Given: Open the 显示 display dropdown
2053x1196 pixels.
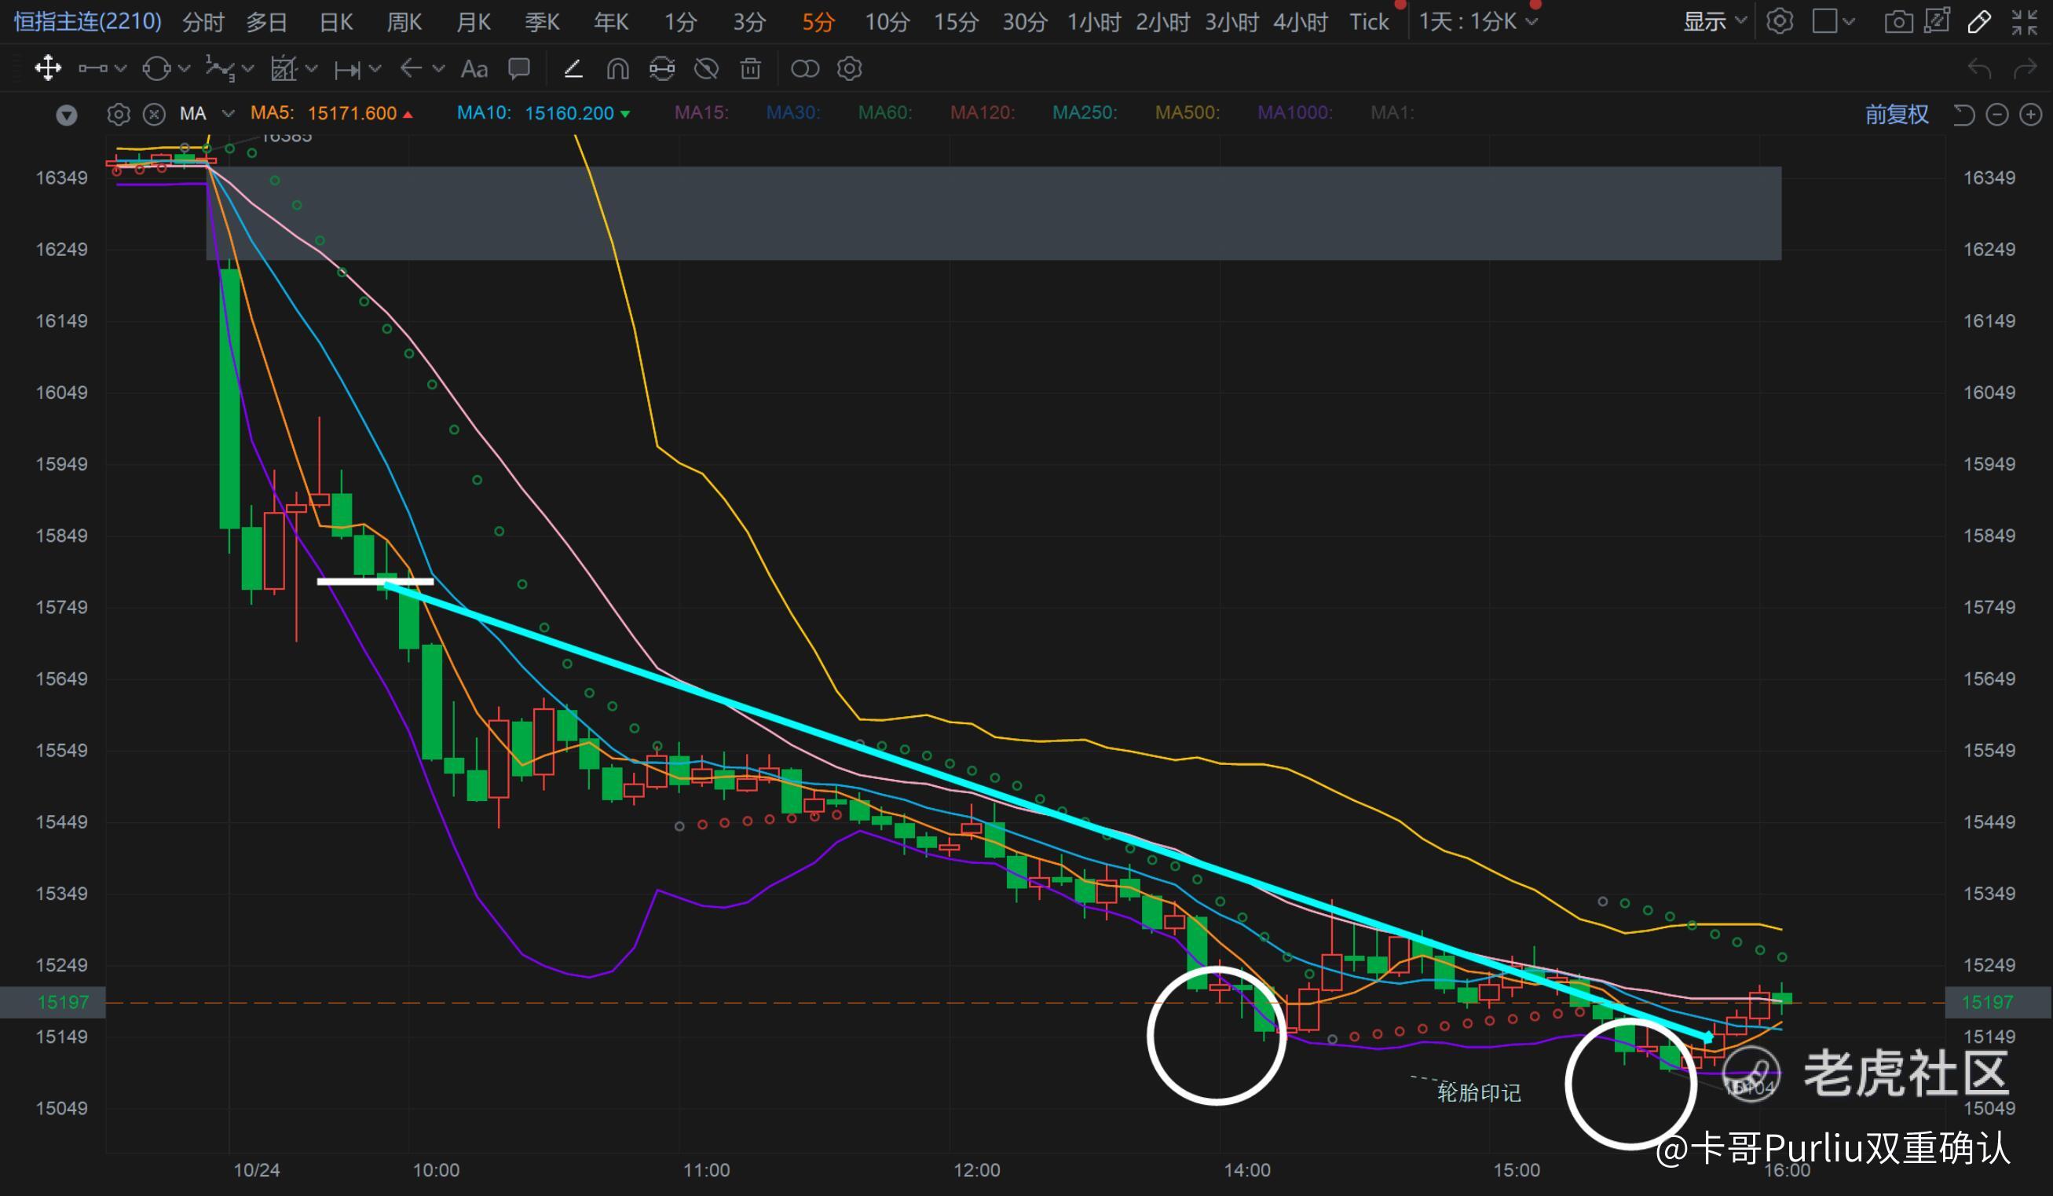Looking at the screenshot, I should coord(1715,21).
